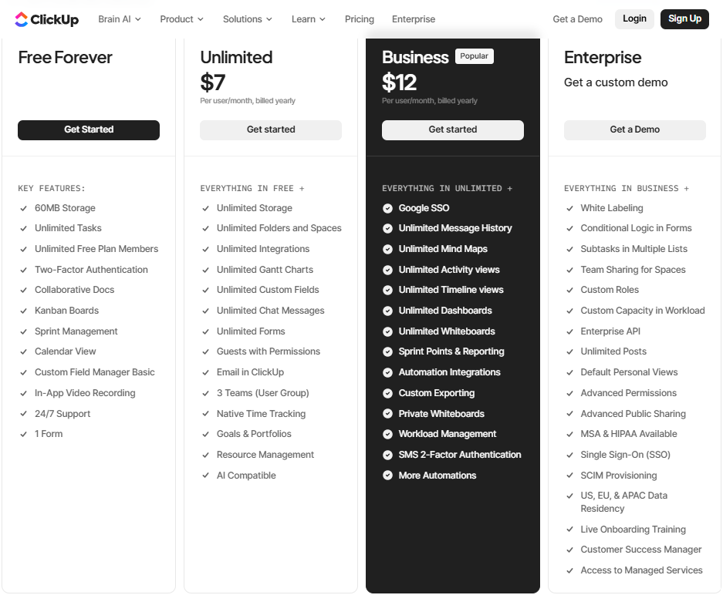The width and height of the screenshot is (723, 595).
Task: Click the check icon next to AI Compatible
Action: pos(205,475)
